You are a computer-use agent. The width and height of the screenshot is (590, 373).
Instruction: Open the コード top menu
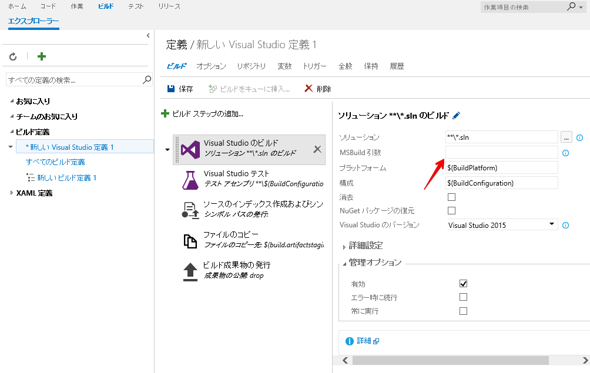pyautogui.click(x=48, y=6)
